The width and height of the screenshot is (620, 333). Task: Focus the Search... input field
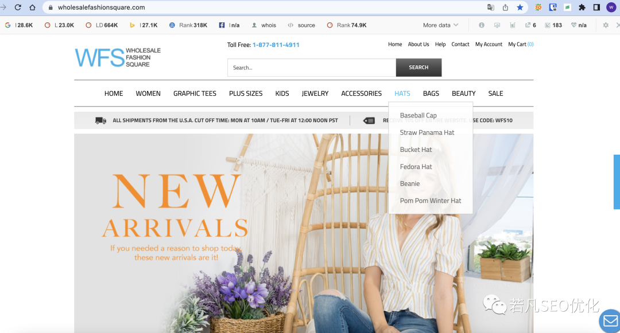(312, 68)
